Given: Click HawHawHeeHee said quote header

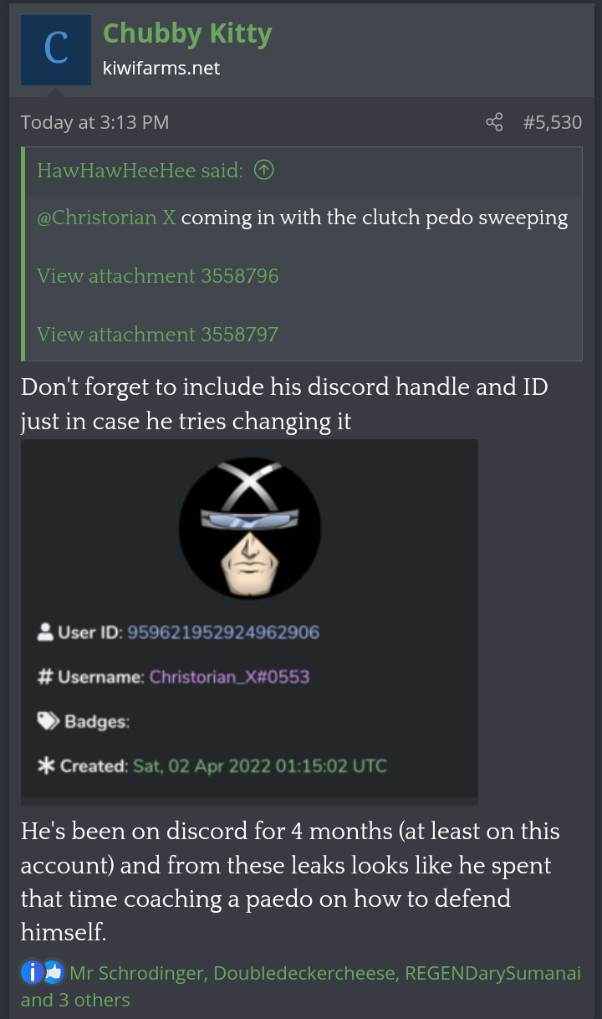Looking at the screenshot, I should 140,171.
